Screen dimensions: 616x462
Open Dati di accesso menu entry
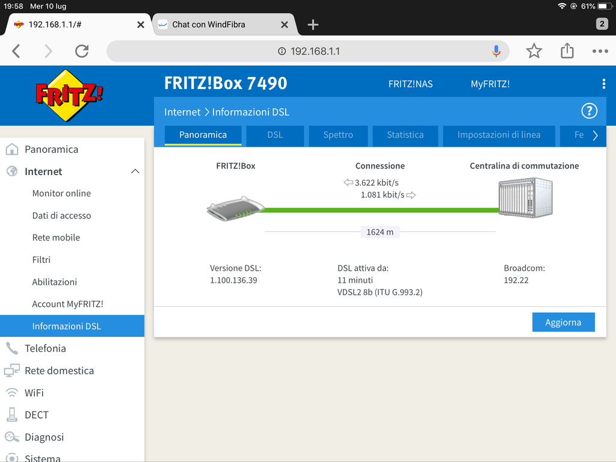coord(62,215)
